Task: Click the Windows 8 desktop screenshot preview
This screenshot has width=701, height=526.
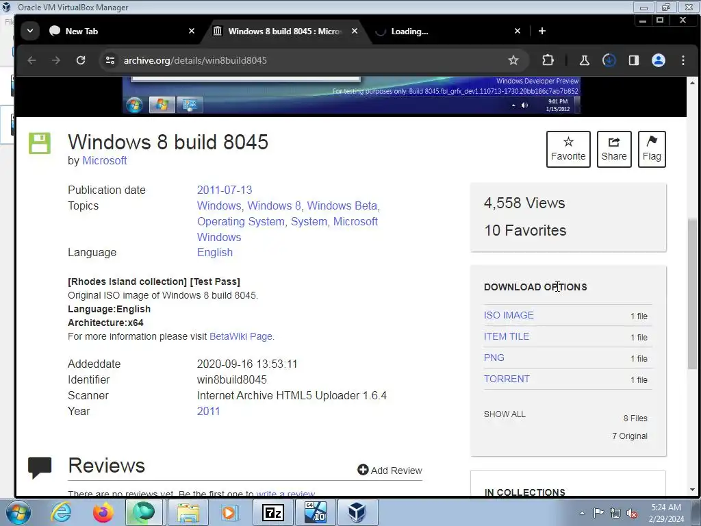Action: click(351, 95)
